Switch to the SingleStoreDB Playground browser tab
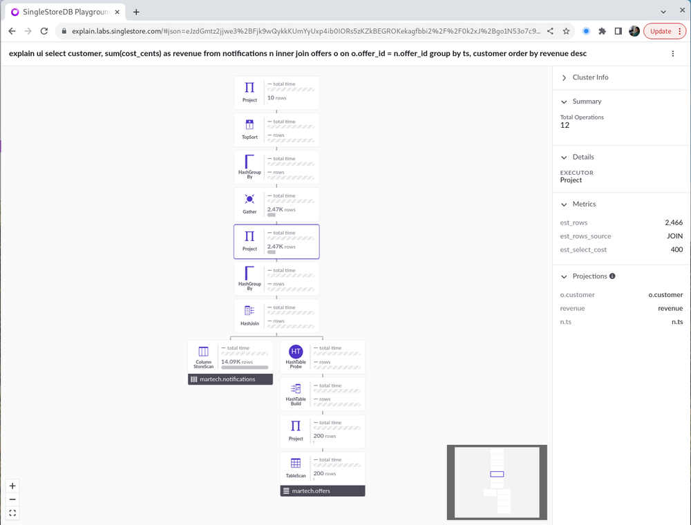Viewport: 691px width, 525px height. 62,11
